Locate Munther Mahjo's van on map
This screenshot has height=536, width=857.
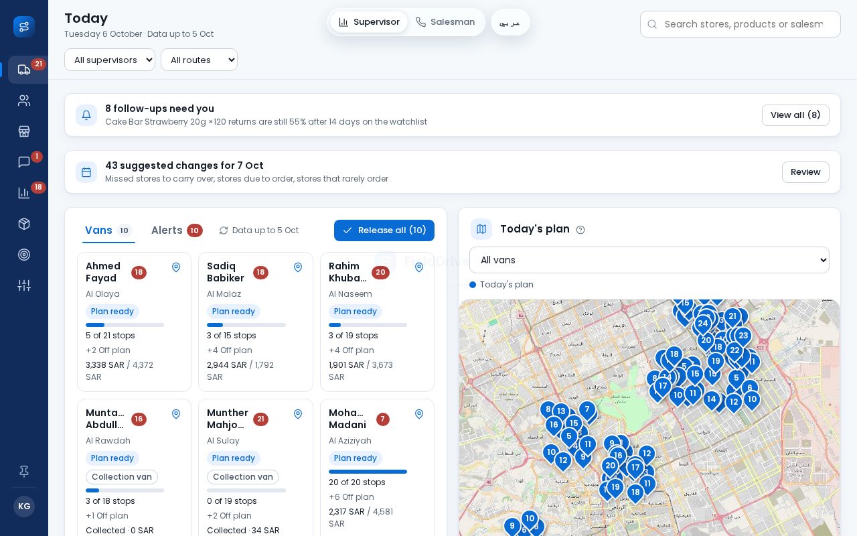point(298,414)
